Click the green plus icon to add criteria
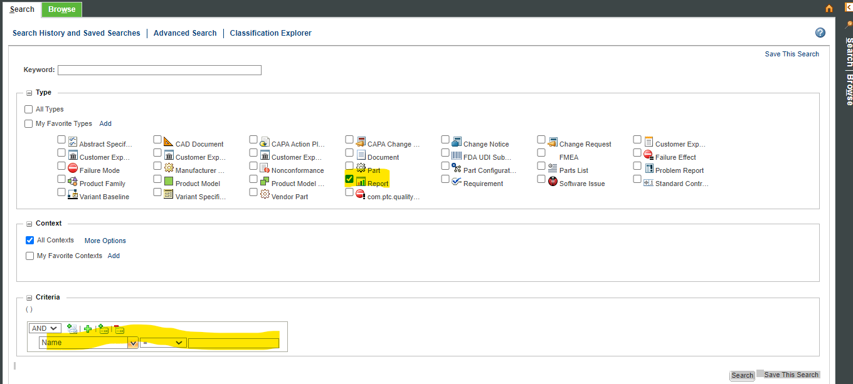Image resolution: width=853 pixels, height=384 pixels. pyautogui.click(x=87, y=328)
